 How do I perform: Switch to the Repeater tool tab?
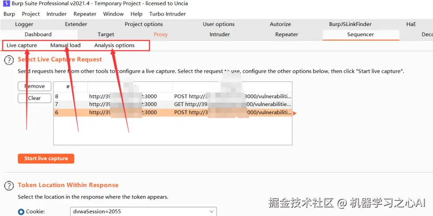click(287, 35)
